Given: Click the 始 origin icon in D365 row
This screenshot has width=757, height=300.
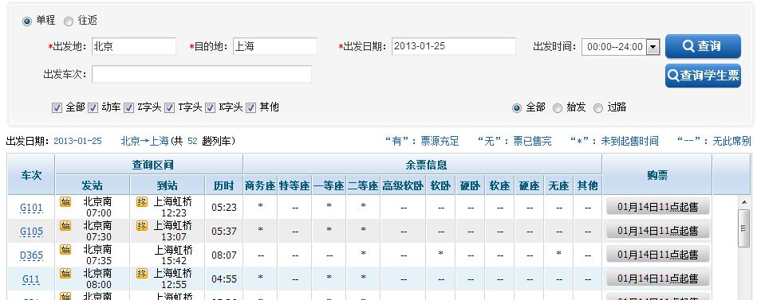Looking at the screenshot, I should pyautogui.click(x=65, y=249).
